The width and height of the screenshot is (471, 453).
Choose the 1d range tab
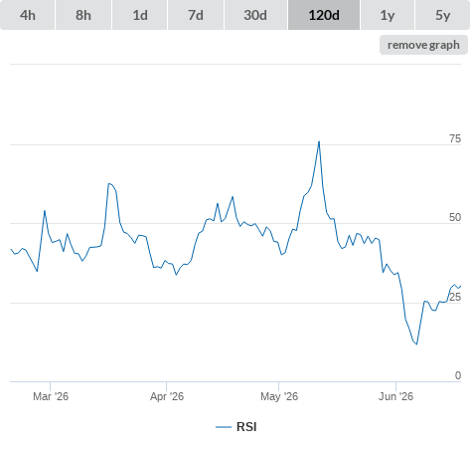point(140,15)
